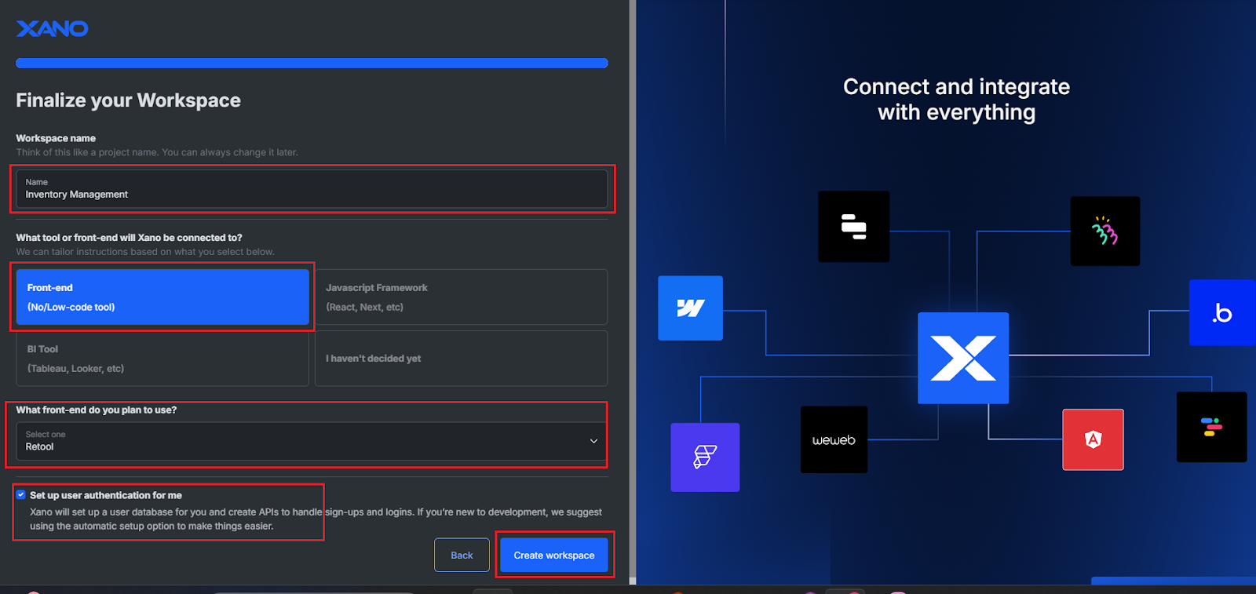Click the central Xano X tile
This screenshot has width=1256, height=594.
963,358
